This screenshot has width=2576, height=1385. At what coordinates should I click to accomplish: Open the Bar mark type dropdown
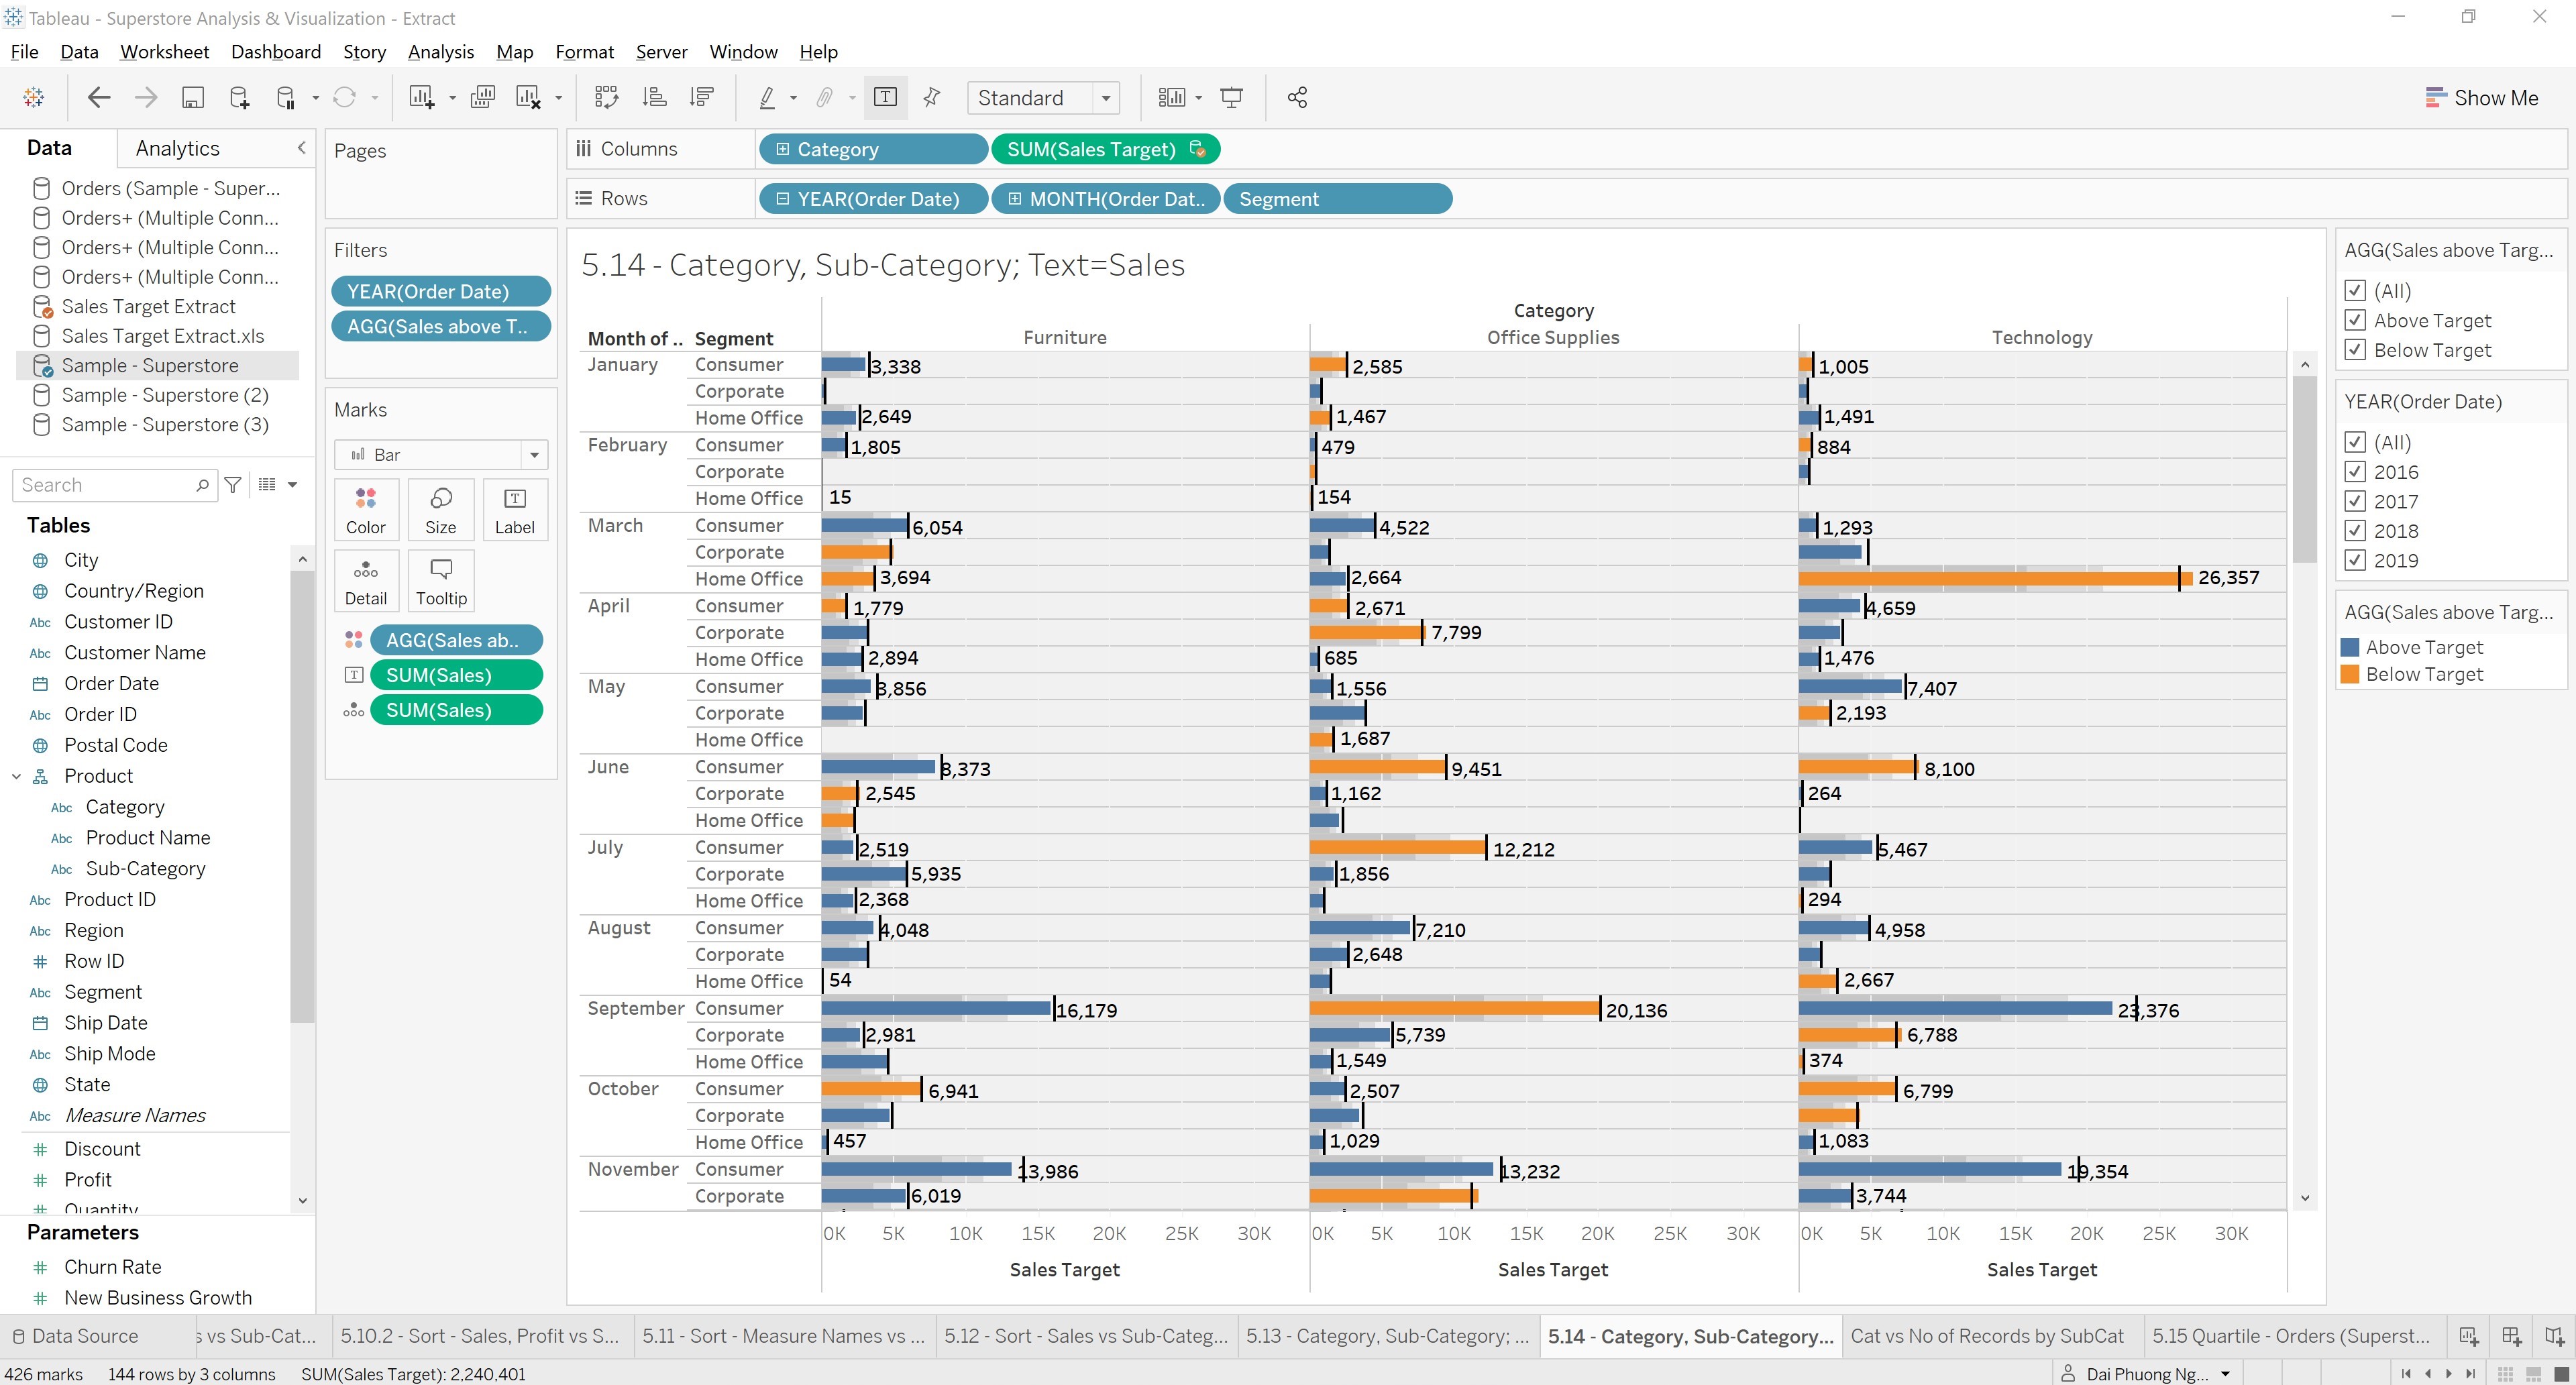[x=536, y=454]
